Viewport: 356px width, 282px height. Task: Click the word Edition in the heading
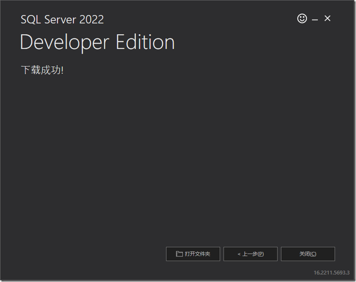click(x=146, y=42)
